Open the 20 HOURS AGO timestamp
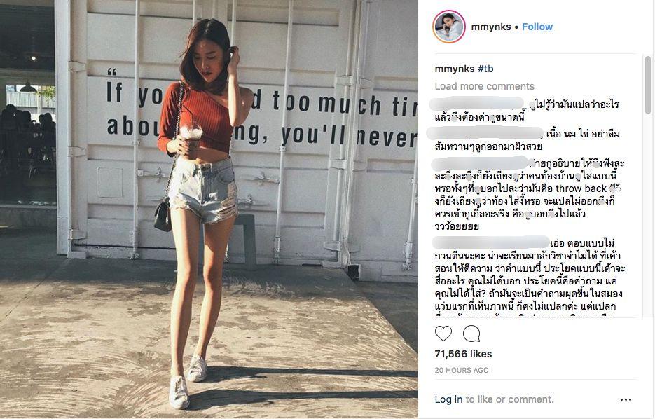 [462, 370]
